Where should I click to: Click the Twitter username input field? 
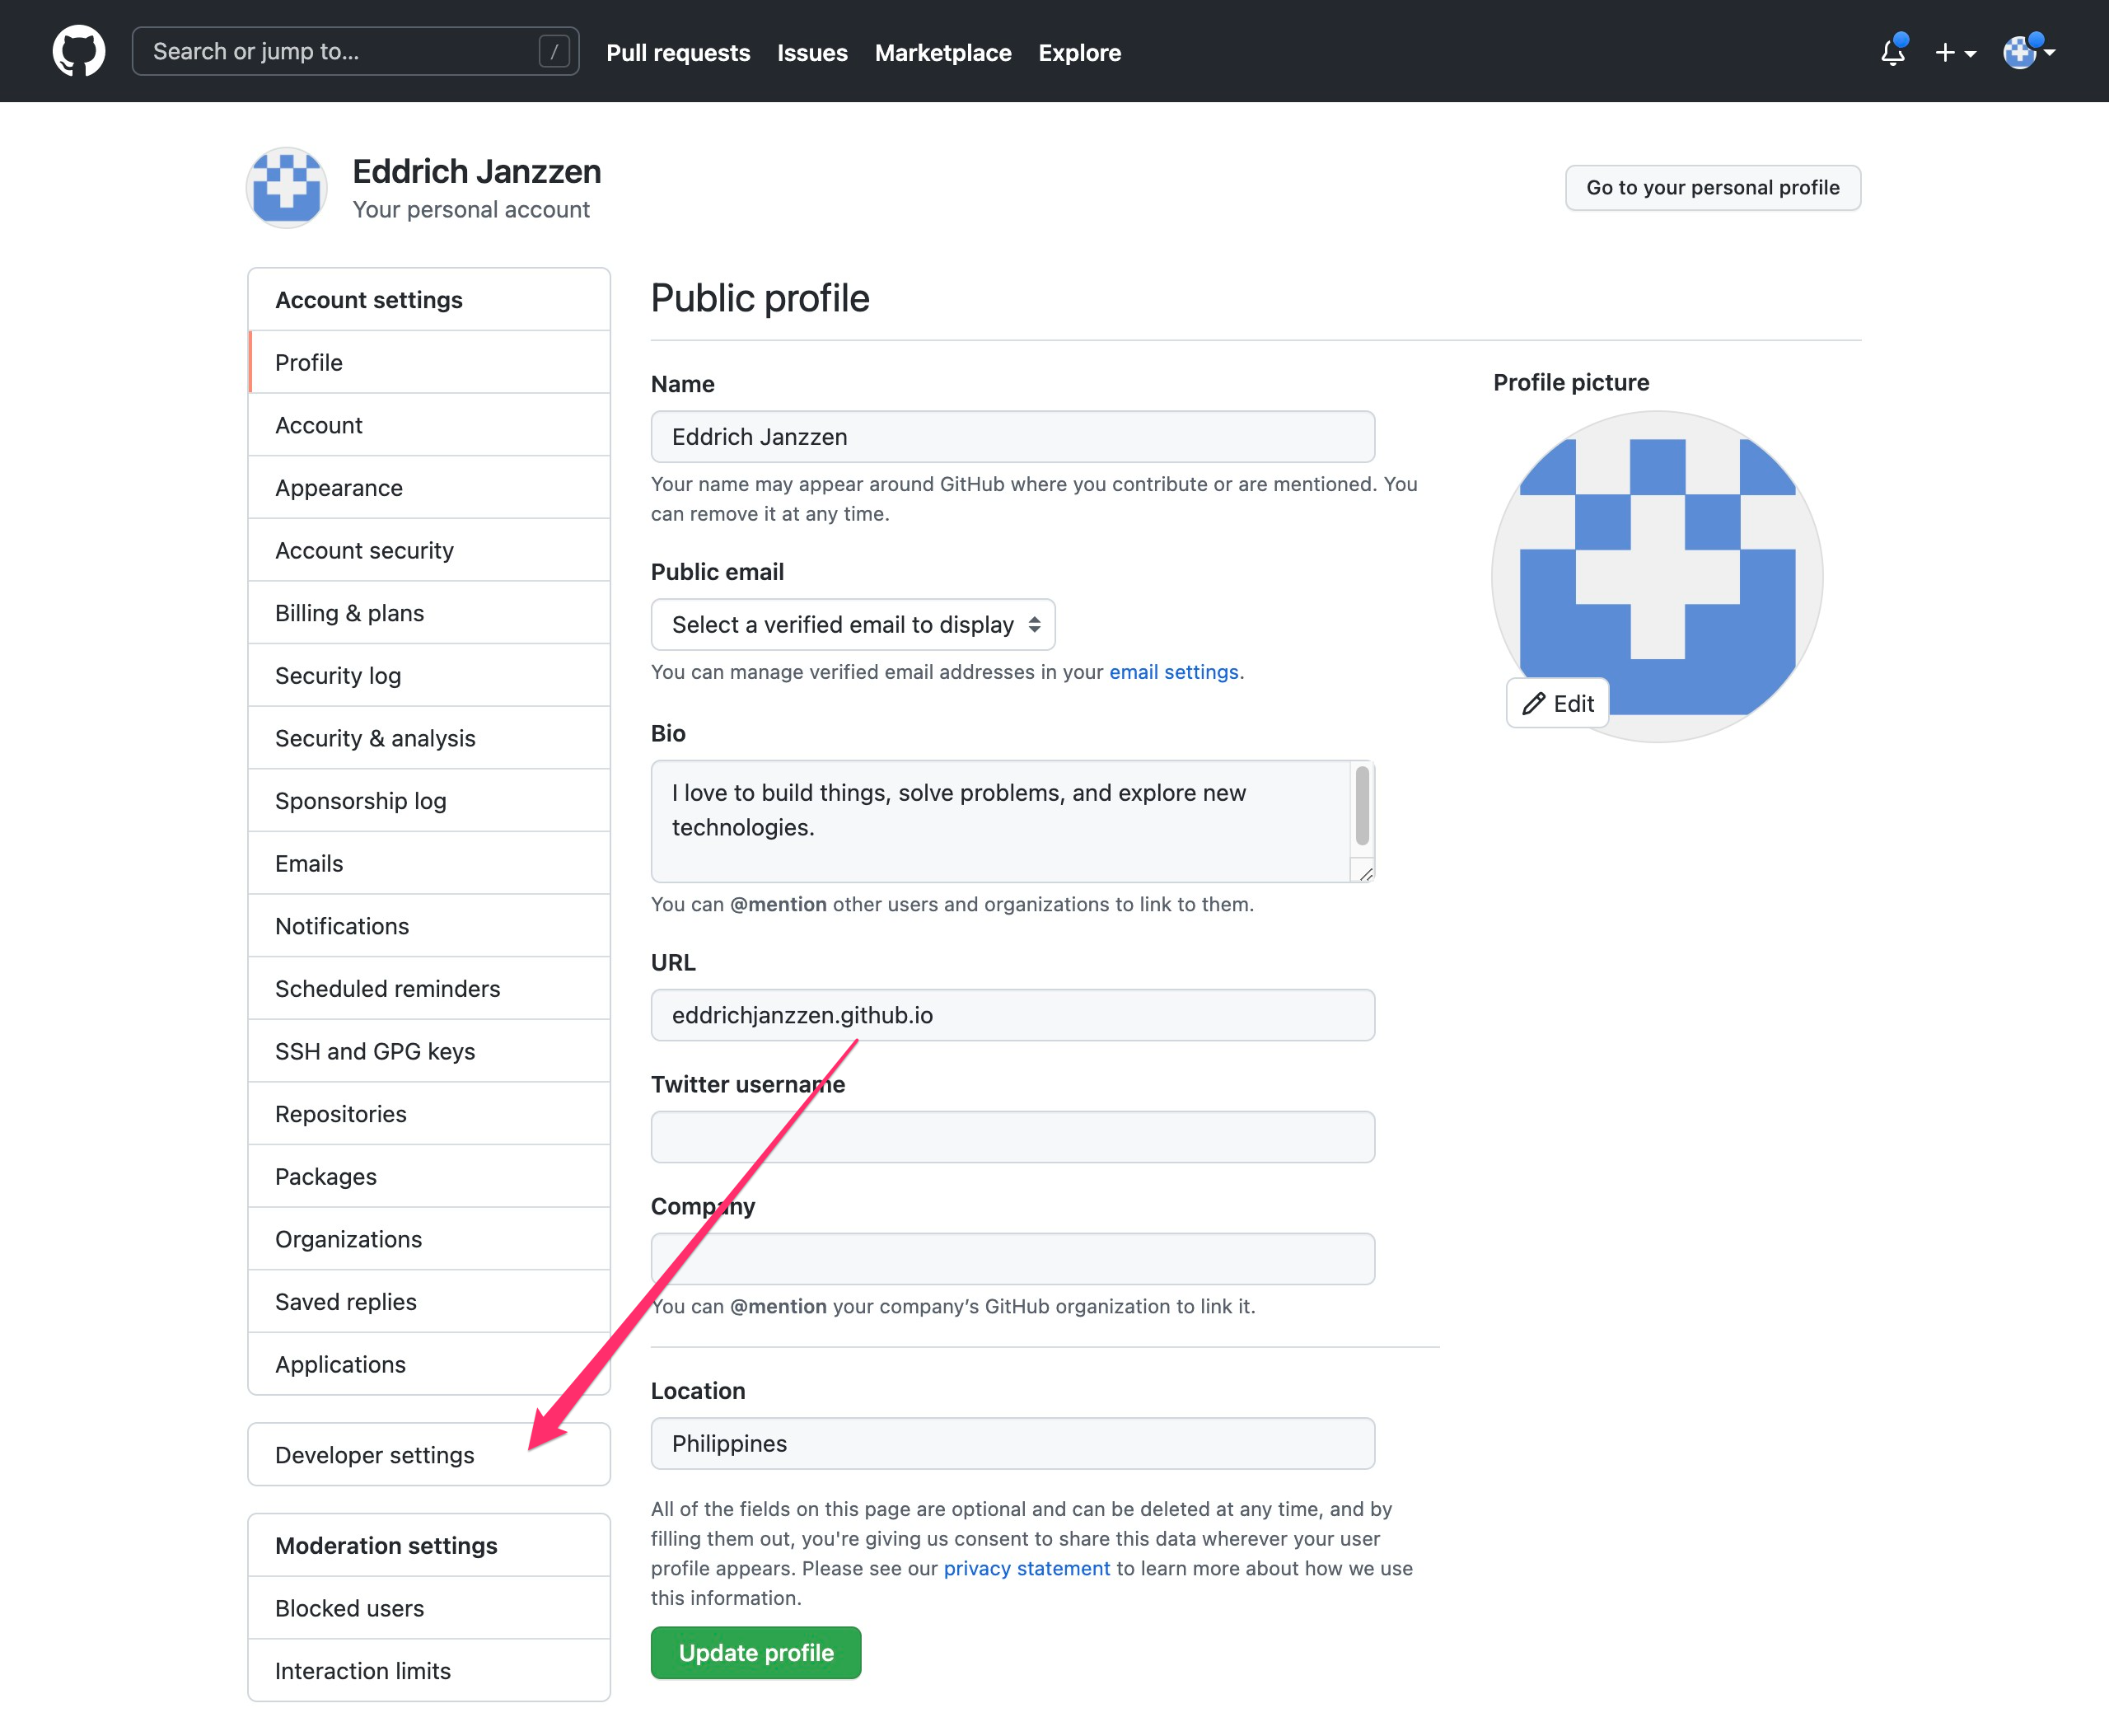tap(1014, 1135)
